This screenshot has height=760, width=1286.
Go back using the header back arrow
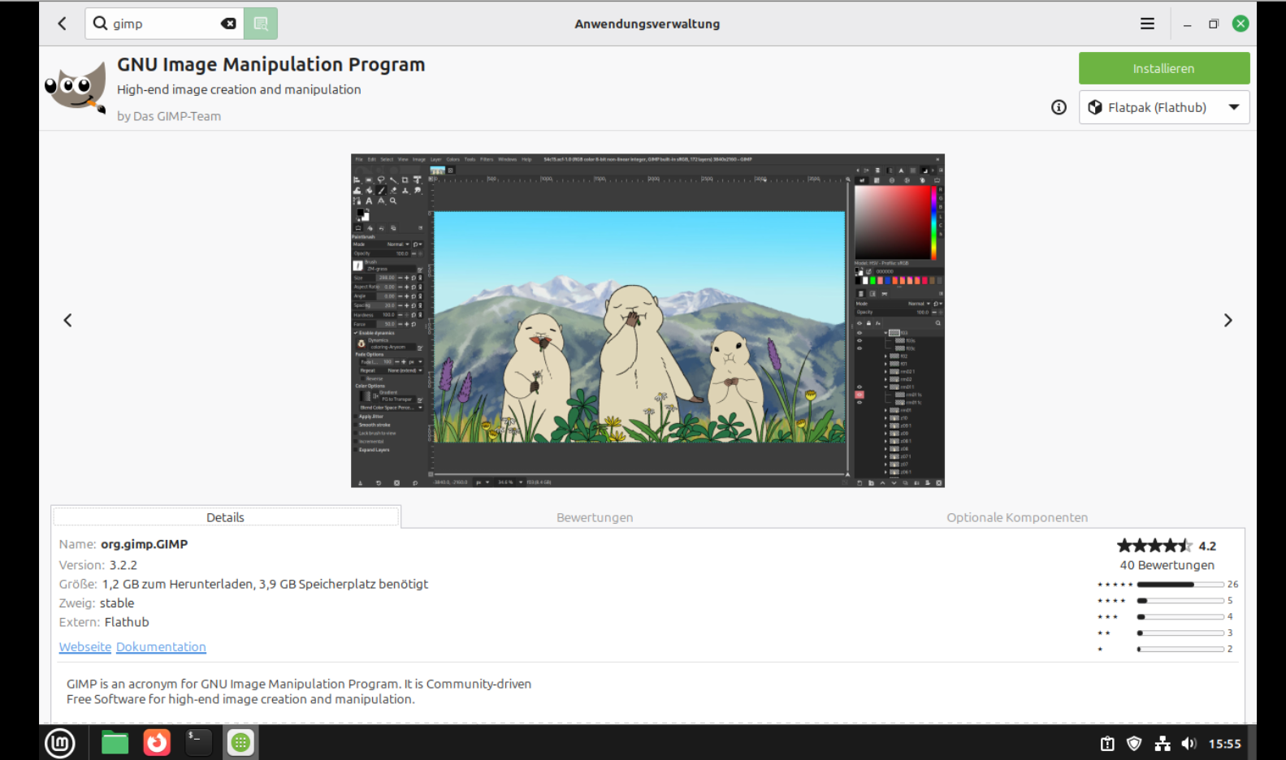63,24
